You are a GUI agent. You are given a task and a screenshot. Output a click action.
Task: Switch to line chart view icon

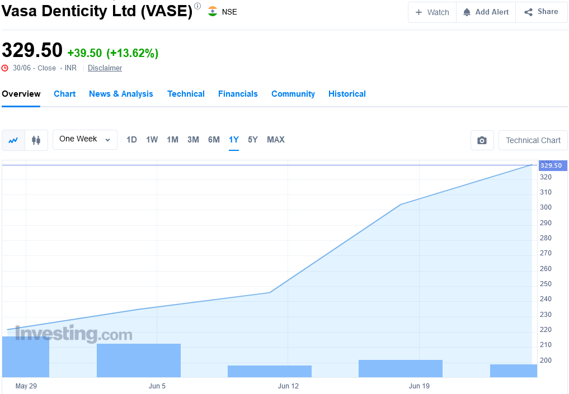13,140
